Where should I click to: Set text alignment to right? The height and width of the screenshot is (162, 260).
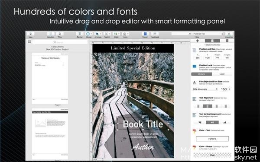click(x=217, y=106)
